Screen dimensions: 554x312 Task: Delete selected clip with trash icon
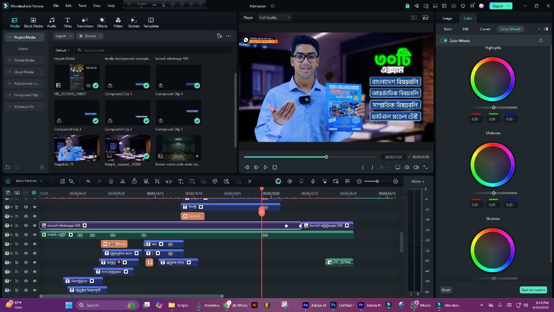[111, 181]
